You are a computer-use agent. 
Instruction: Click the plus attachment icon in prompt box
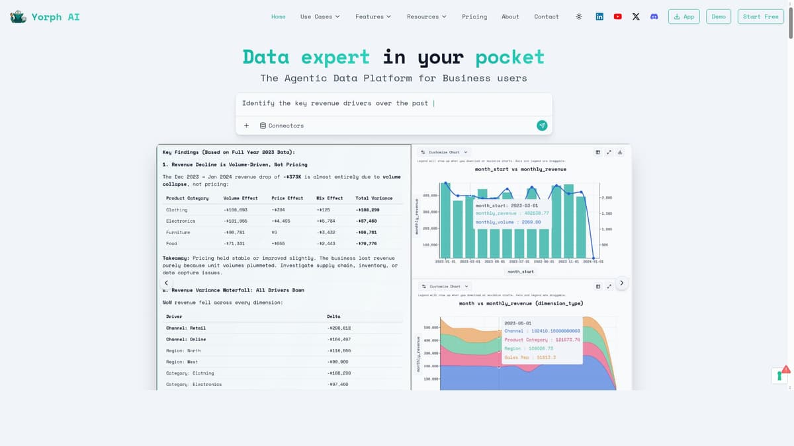(x=246, y=126)
